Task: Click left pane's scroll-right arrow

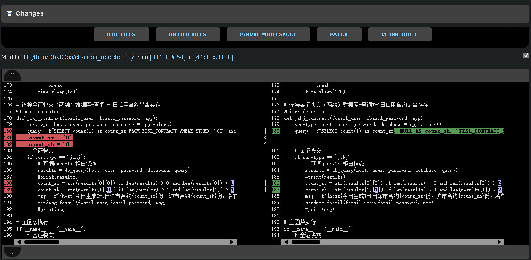Action: [232, 242]
